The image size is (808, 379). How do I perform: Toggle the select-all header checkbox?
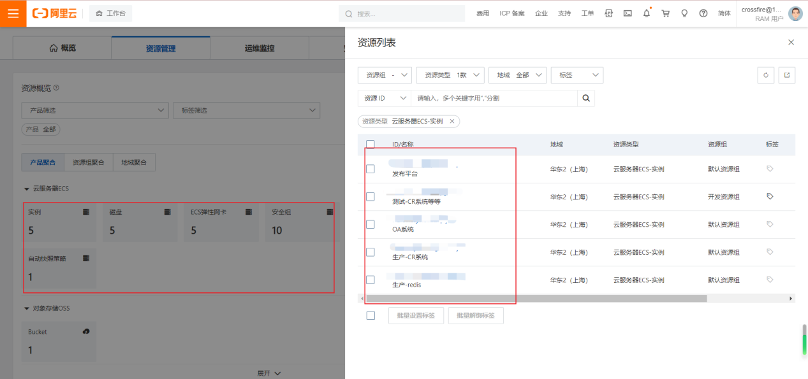(x=371, y=145)
